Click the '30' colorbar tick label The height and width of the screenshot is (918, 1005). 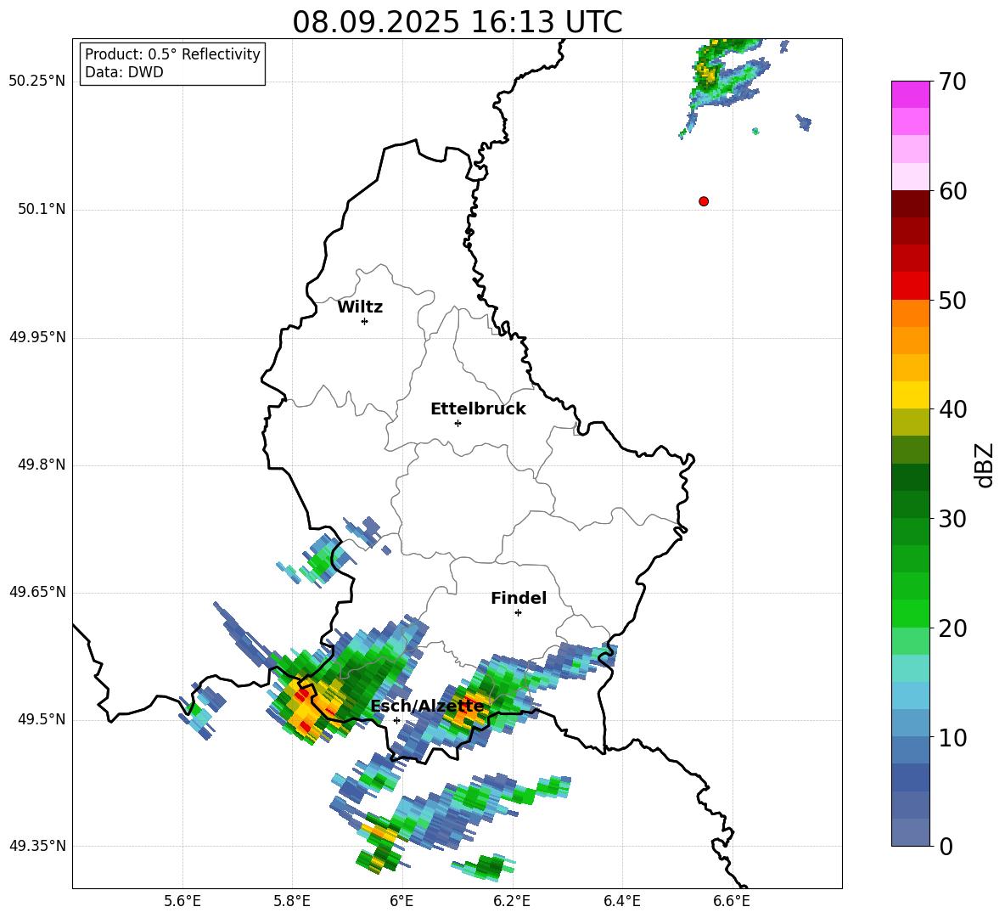(x=952, y=519)
